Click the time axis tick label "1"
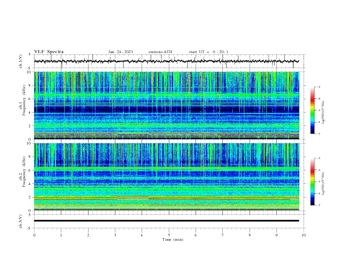The image size is (342, 264). tap(61, 235)
